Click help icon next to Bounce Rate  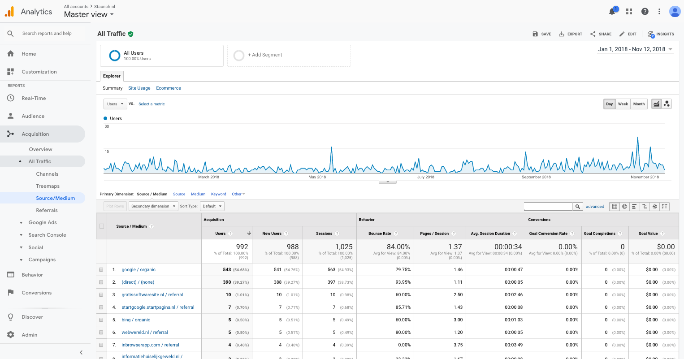point(396,234)
